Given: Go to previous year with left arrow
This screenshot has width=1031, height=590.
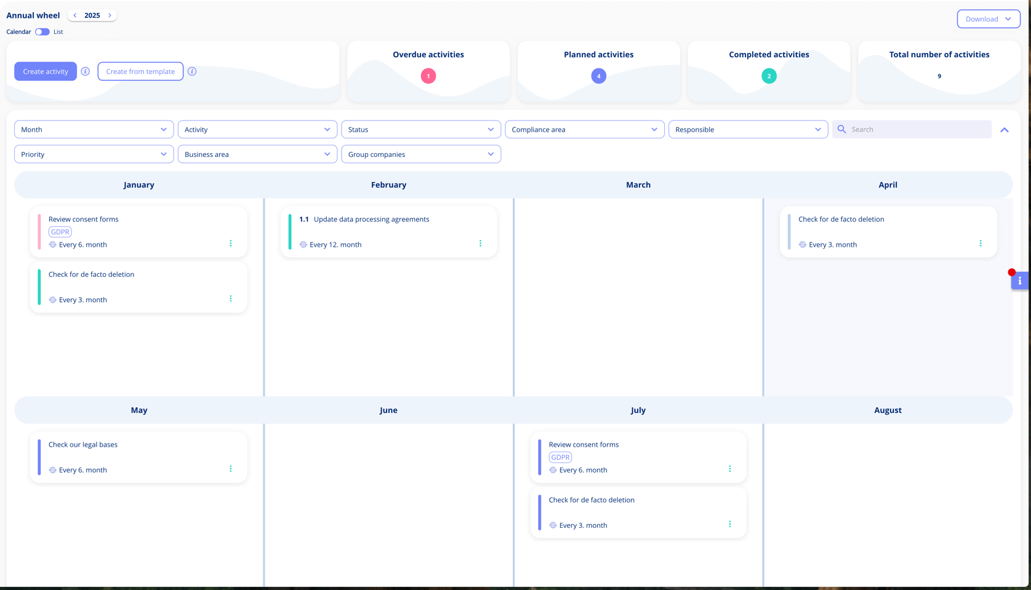Looking at the screenshot, I should pyautogui.click(x=75, y=15).
